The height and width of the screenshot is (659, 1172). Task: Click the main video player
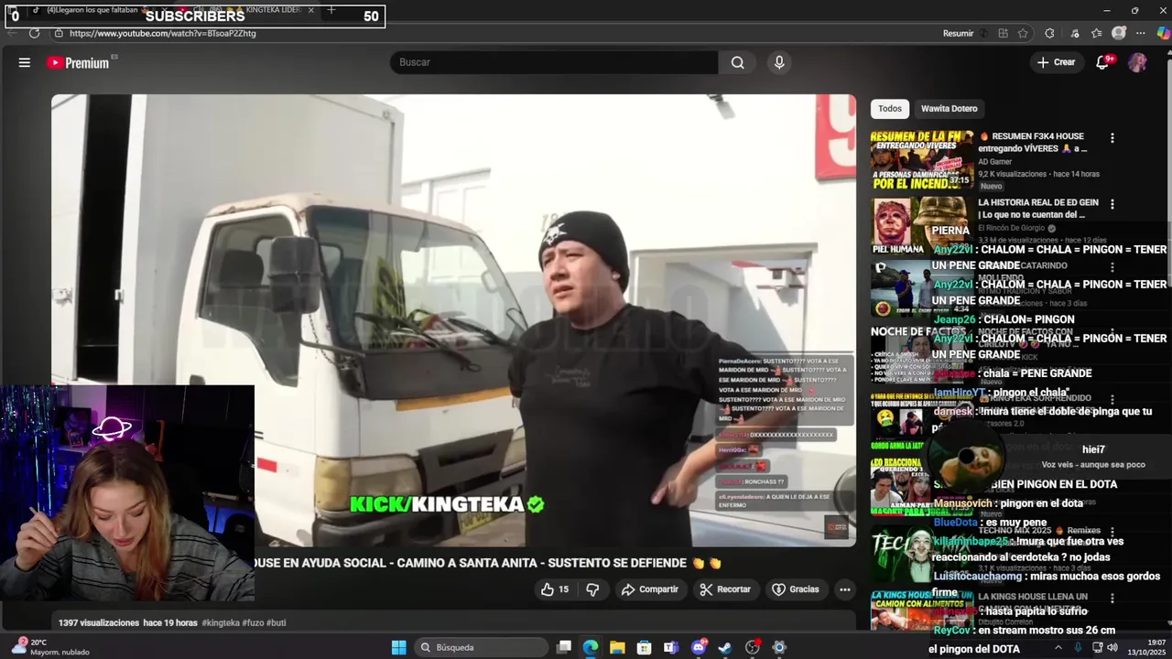pos(453,320)
